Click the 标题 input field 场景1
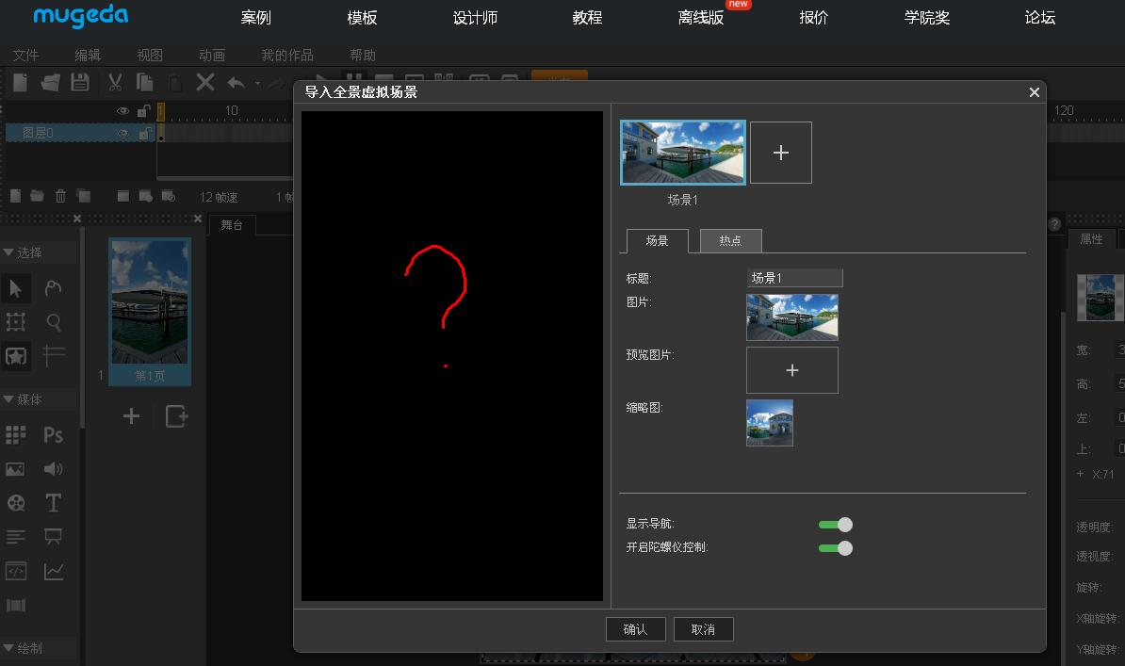 click(x=794, y=278)
